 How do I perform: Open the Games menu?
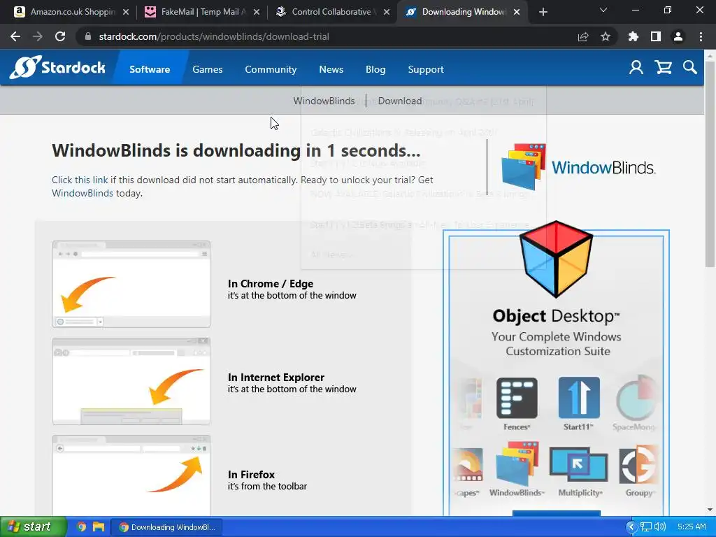[207, 69]
